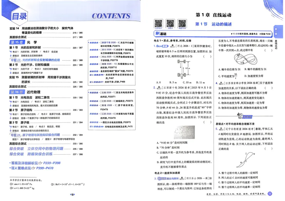
Task: Click 第3节 原子核 entry
Action: tap(46, 123)
